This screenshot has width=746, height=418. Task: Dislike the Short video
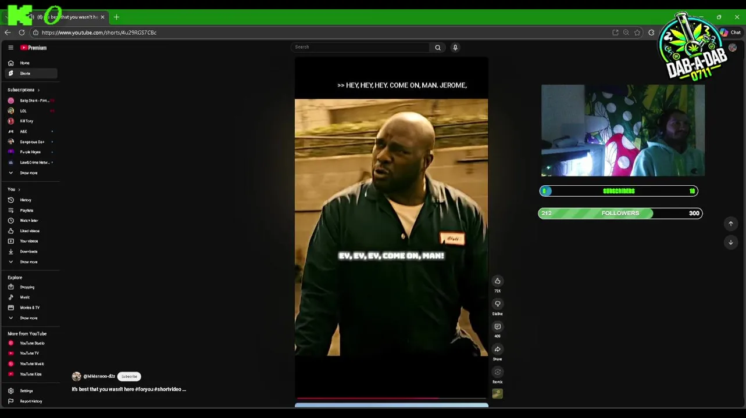(497, 304)
